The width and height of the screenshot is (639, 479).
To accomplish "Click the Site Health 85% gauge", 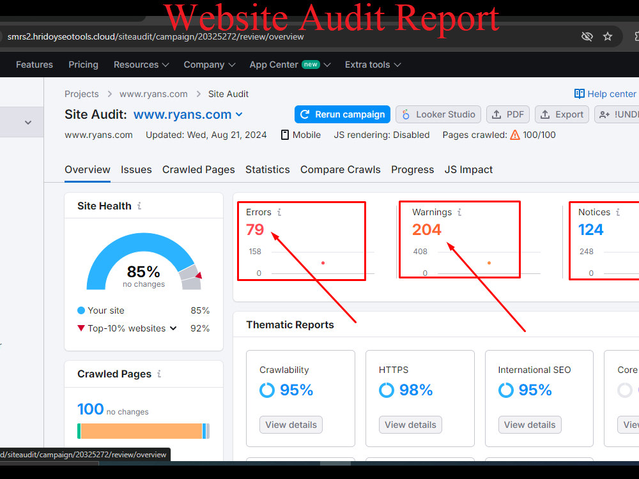I will point(144,261).
